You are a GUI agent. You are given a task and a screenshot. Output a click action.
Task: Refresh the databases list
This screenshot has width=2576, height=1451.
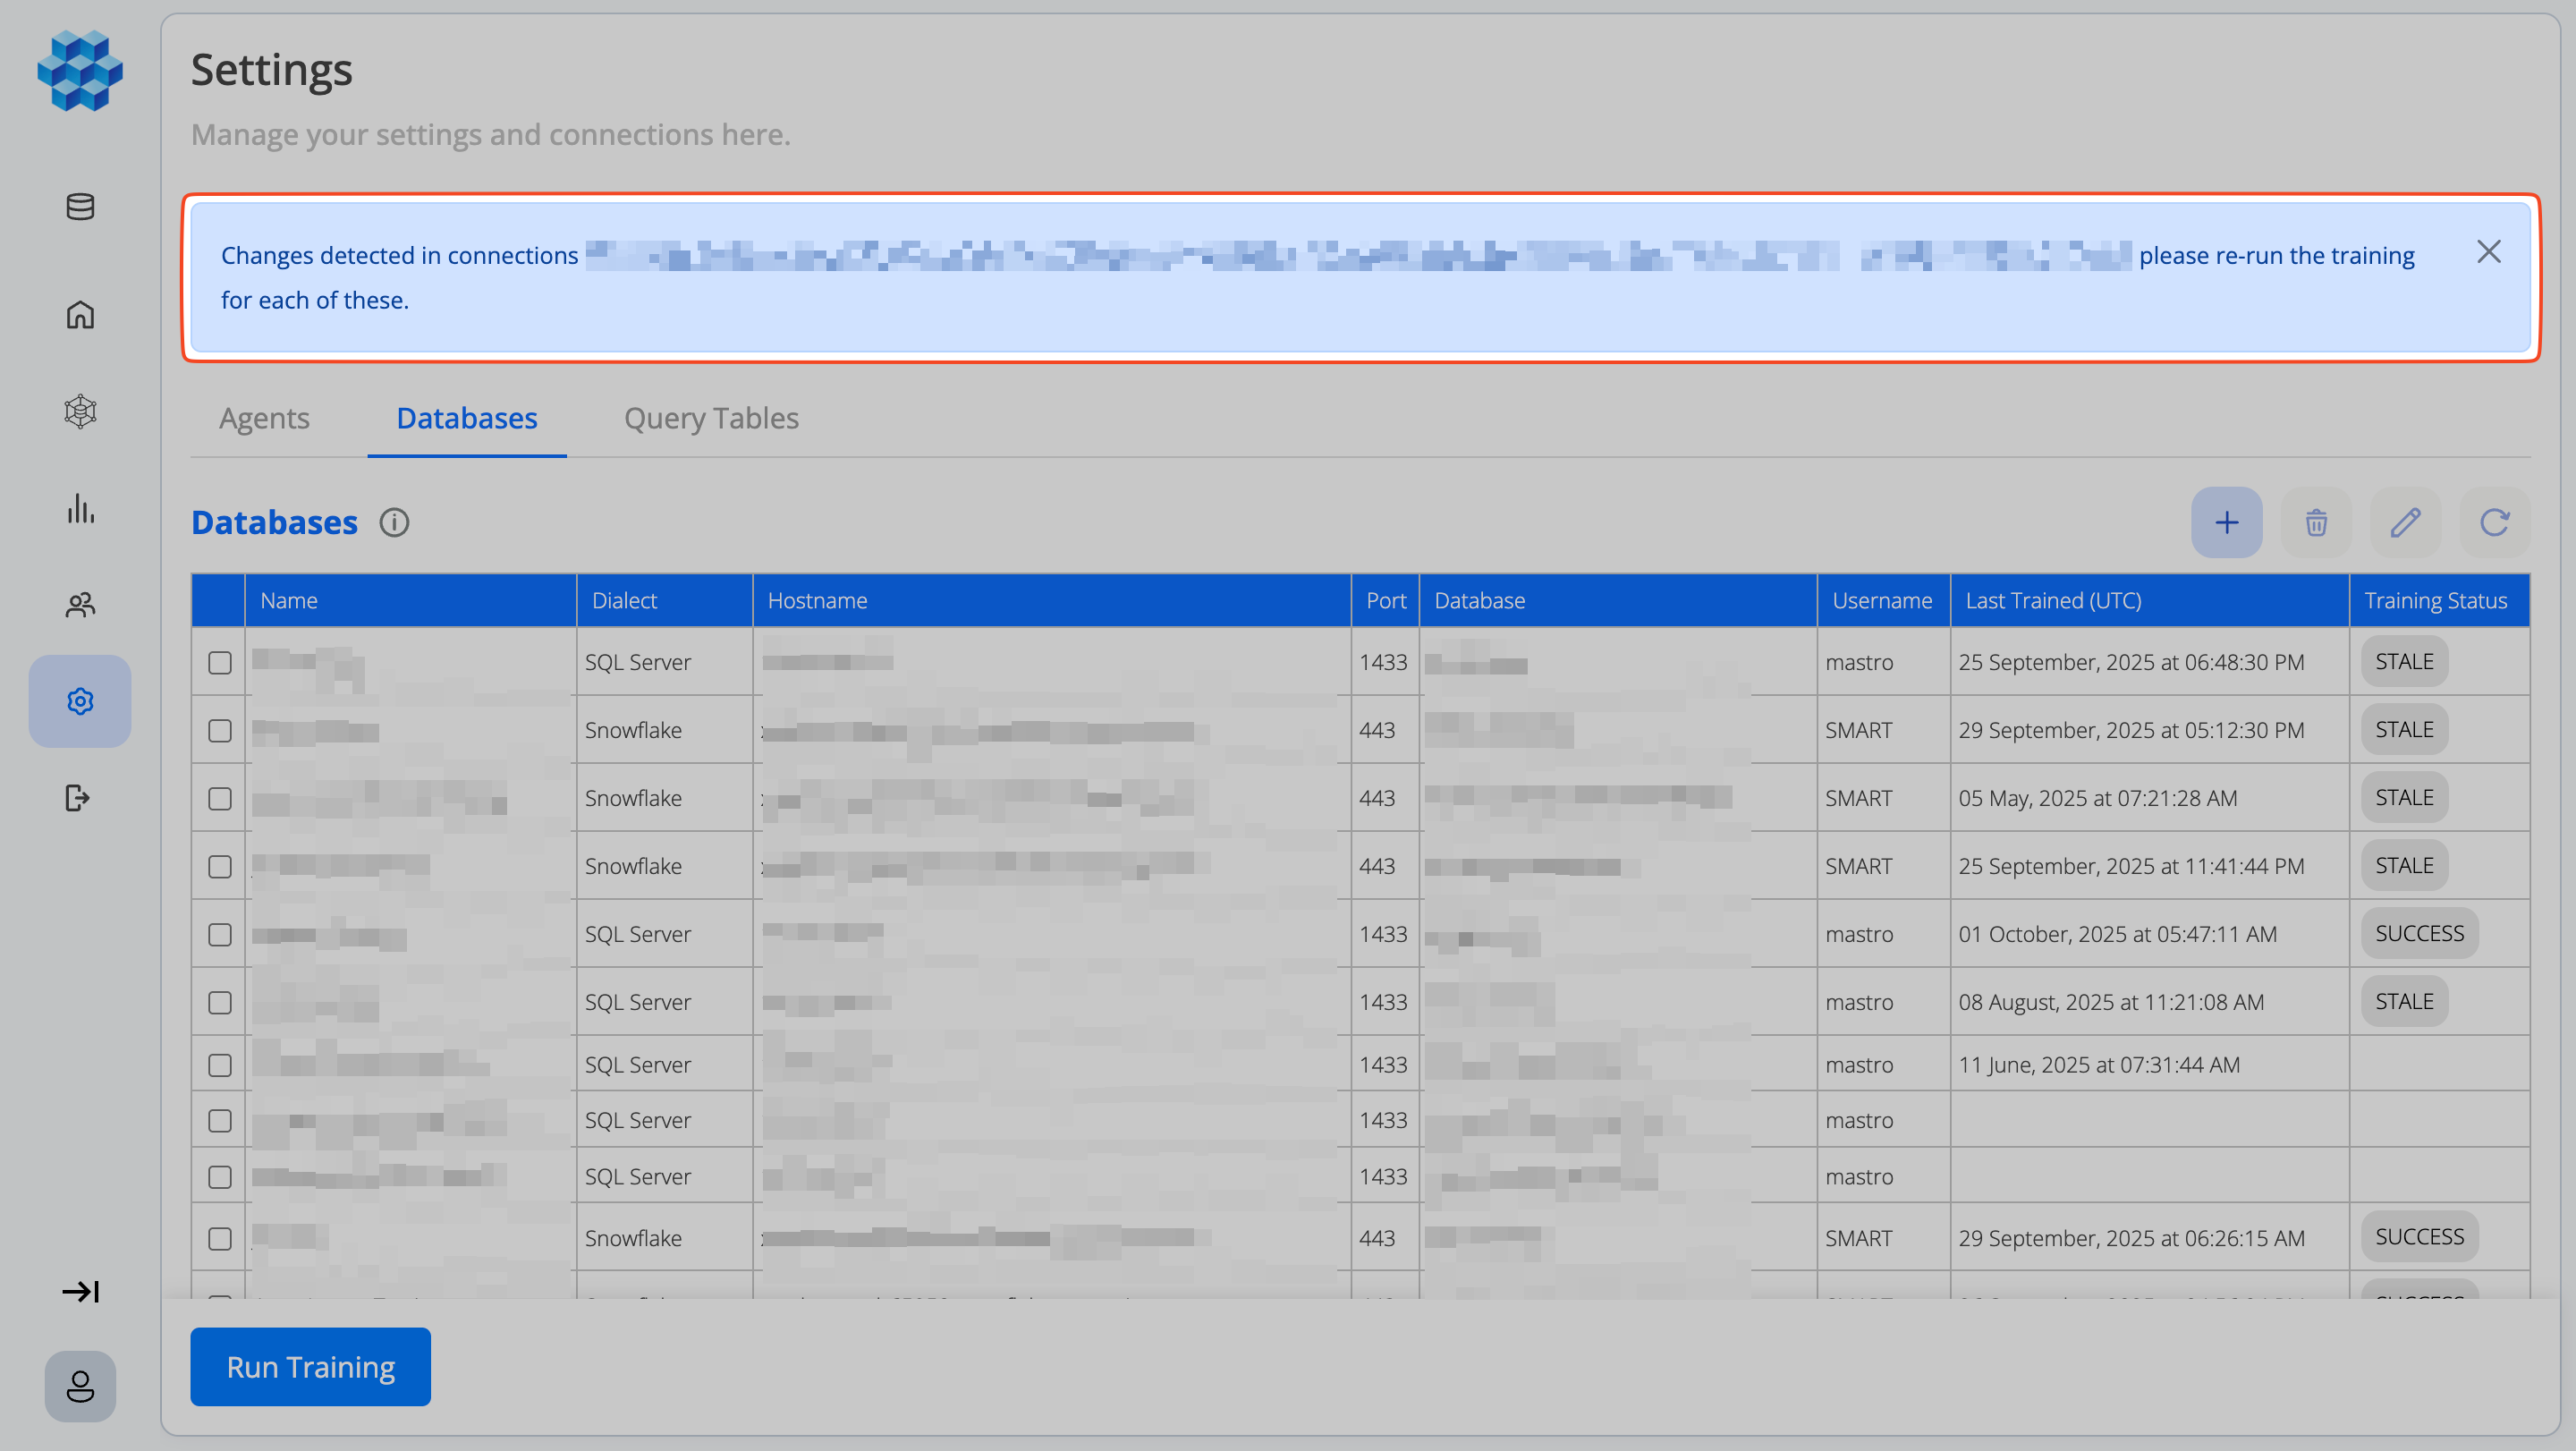coord(2494,522)
